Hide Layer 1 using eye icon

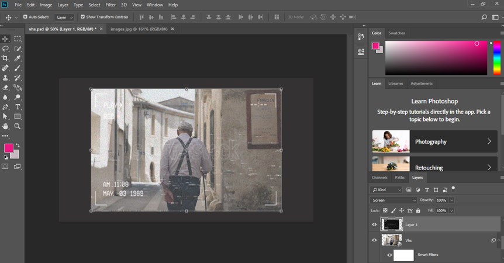click(x=374, y=224)
